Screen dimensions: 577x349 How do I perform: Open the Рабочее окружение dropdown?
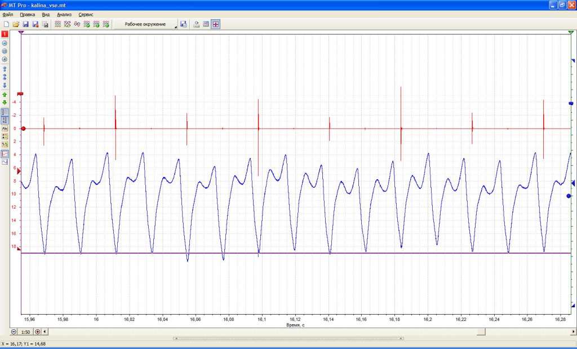click(x=145, y=24)
